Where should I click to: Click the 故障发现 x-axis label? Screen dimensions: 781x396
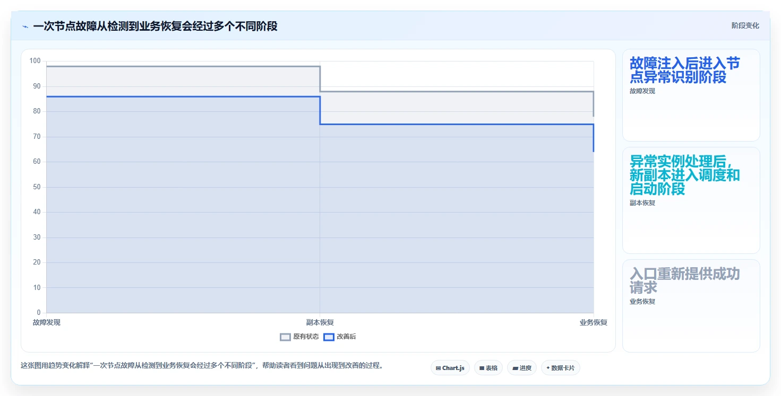pyautogui.click(x=46, y=322)
